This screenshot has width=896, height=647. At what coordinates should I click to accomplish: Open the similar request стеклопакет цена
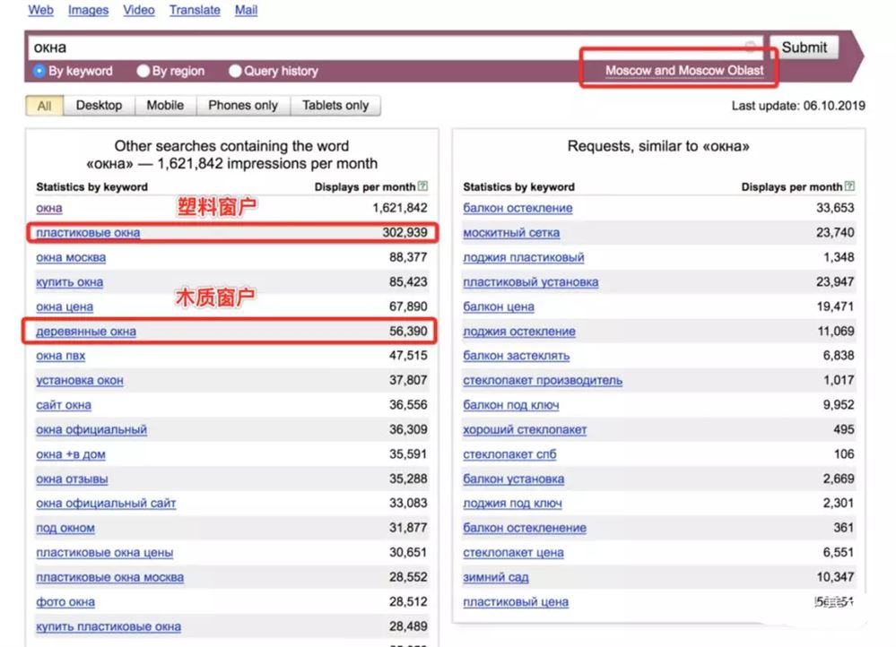(x=513, y=552)
